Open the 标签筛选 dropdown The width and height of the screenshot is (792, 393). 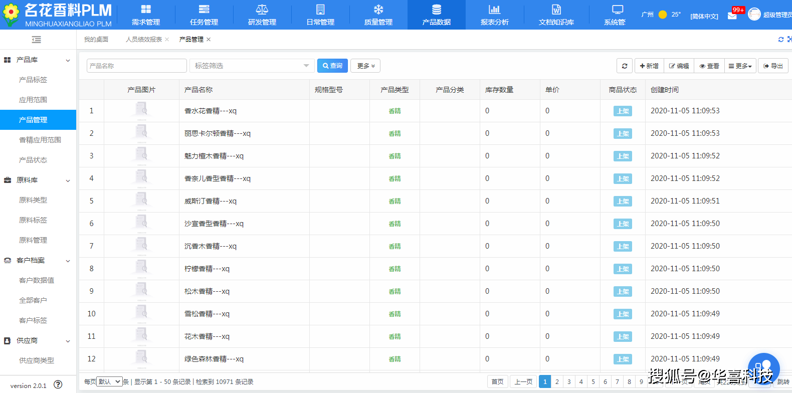pos(252,66)
